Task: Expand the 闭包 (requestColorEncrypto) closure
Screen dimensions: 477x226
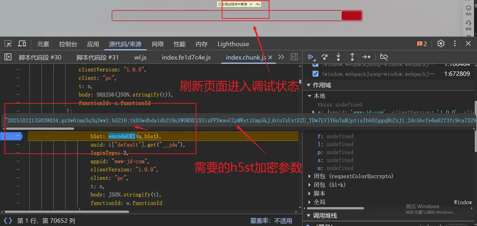Action: (309, 176)
